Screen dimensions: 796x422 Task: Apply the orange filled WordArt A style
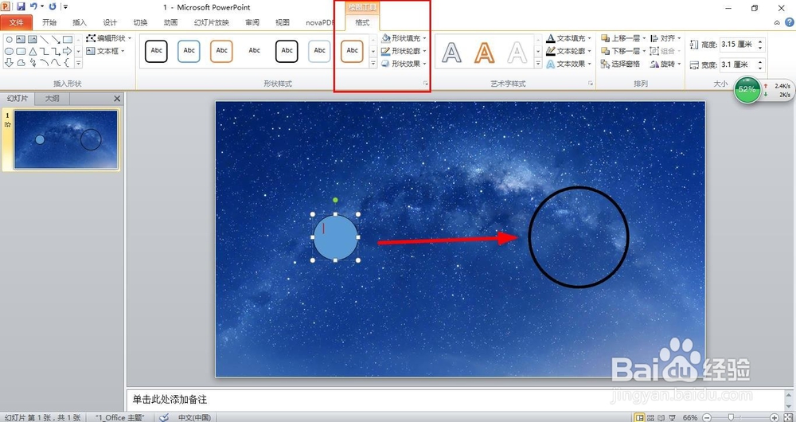point(484,52)
